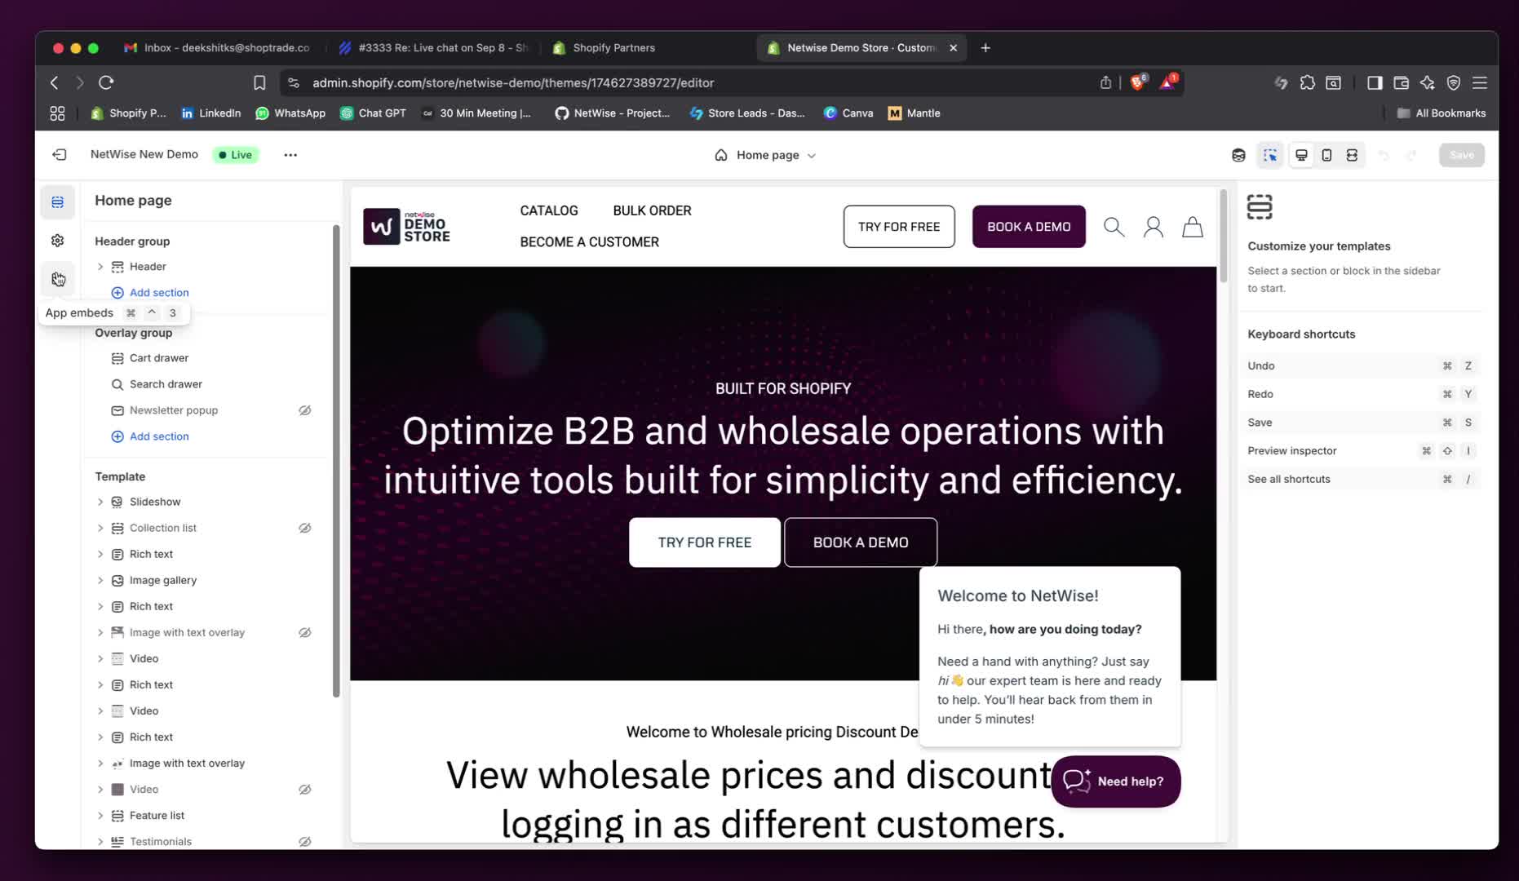Expand the visible Image with text overlay section
Screen dimensions: 1519x881
[x=100, y=764]
